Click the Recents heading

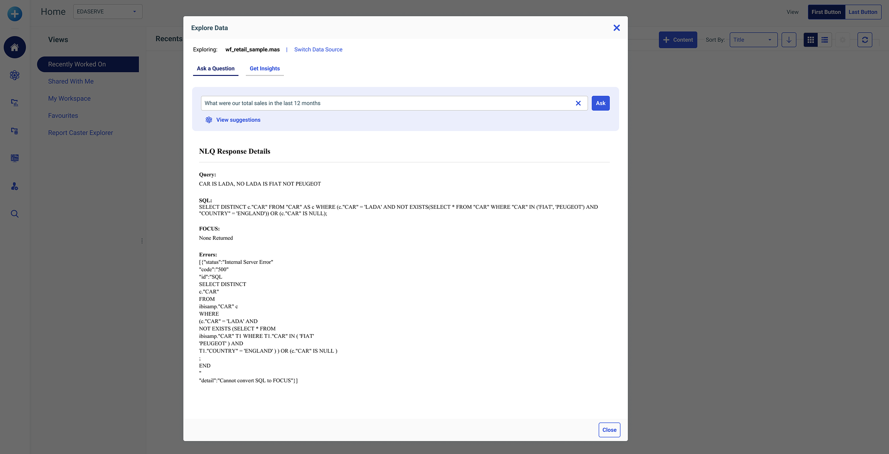(x=169, y=39)
